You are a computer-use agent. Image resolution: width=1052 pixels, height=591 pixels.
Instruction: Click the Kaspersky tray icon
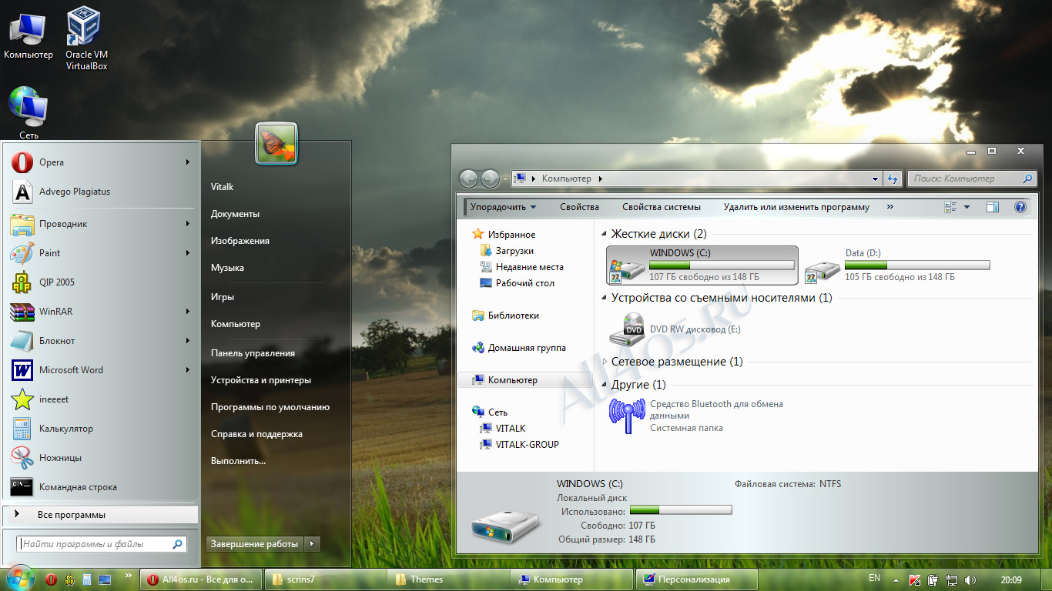pos(915,579)
